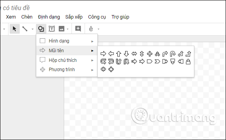The width and height of the screenshot is (226, 140).
Task: Choose the notched right arrow shape
Action: (142, 61)
